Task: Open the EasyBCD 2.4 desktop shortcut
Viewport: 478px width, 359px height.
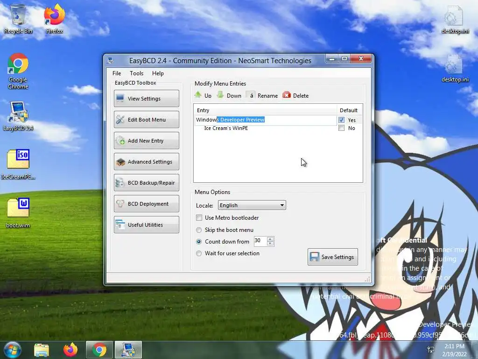Action: coord(18,116)
